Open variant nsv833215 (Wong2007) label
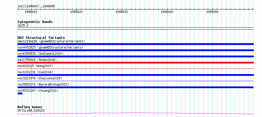 [x=35, y=66]
